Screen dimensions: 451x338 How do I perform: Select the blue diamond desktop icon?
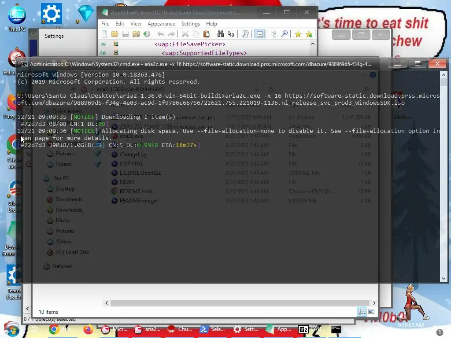(86, 13)
